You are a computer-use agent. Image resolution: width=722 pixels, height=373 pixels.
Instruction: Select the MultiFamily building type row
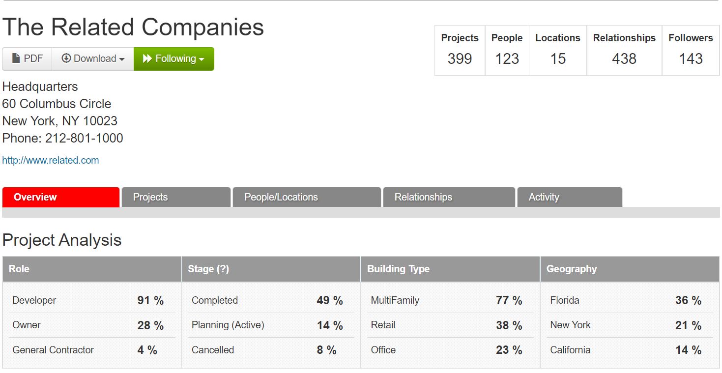click(x=451, y=300)
